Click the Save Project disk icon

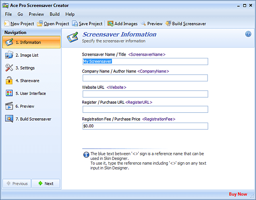[75, 23]
